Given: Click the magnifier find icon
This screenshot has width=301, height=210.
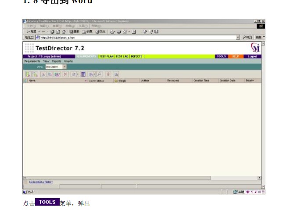Looking at the screenshot, I should pyautogui.click(x=100, y=74).
